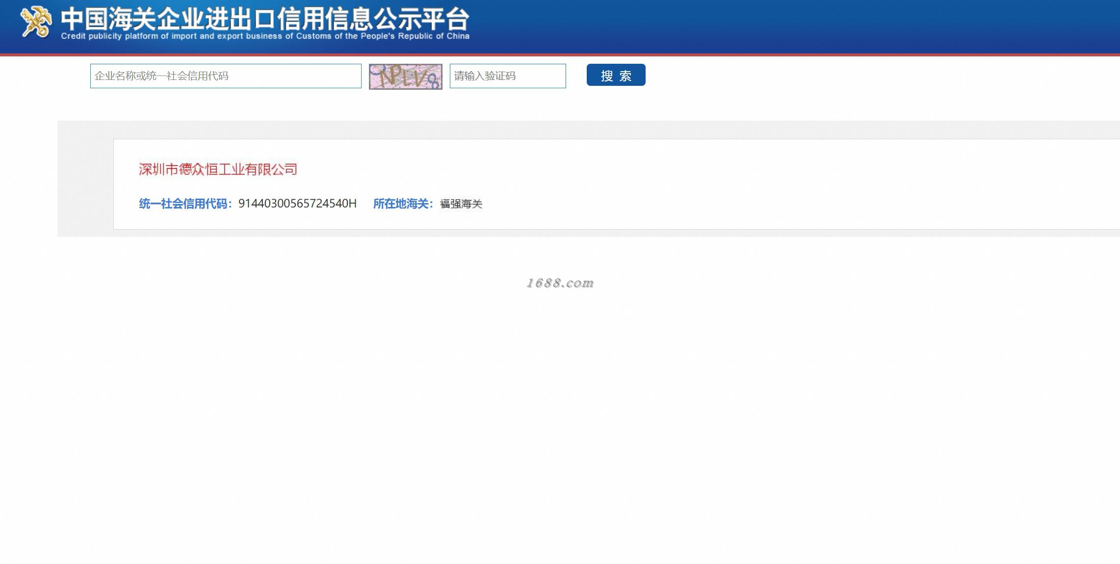Click the verification code input box
The height and width of the screenshot is (564, 1120).
point(508,76)
